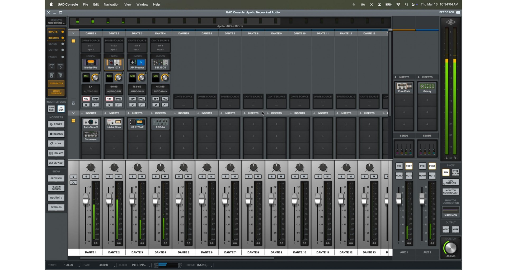Image resolution: width=507 pixels, height=270 pixels.
Task: Open the Edit menu
Action: 96,4
